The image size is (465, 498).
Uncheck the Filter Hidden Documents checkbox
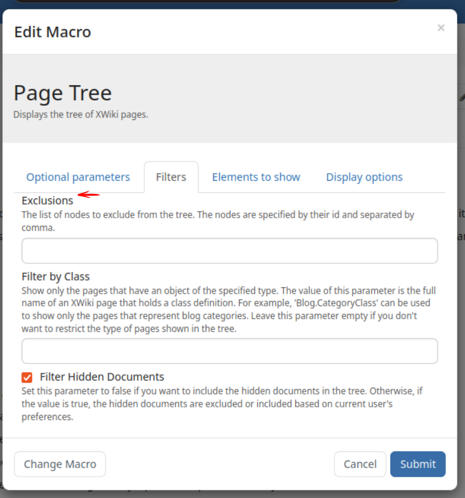click(x=27, y=378)
